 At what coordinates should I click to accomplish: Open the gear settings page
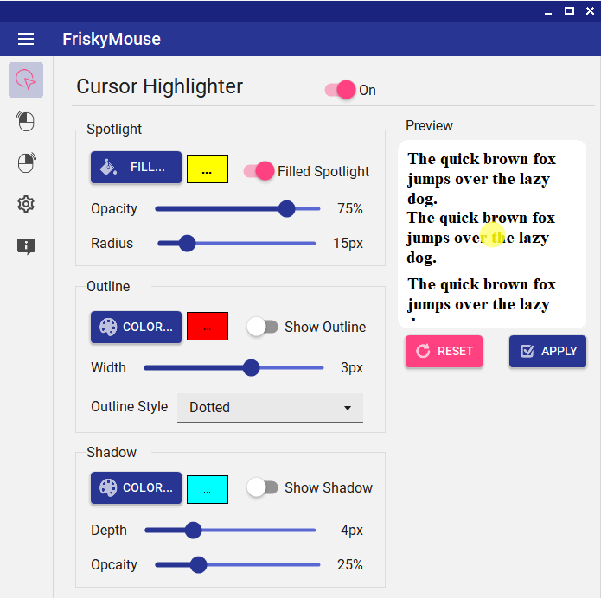click(26, 205)
